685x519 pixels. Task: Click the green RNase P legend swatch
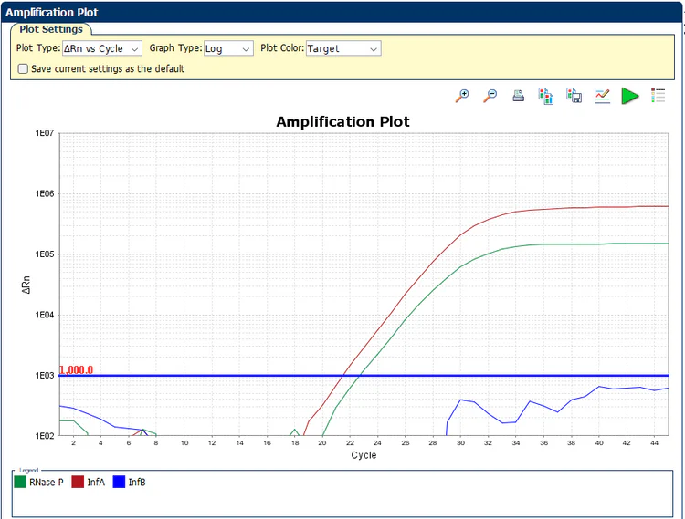click(22, 482)
